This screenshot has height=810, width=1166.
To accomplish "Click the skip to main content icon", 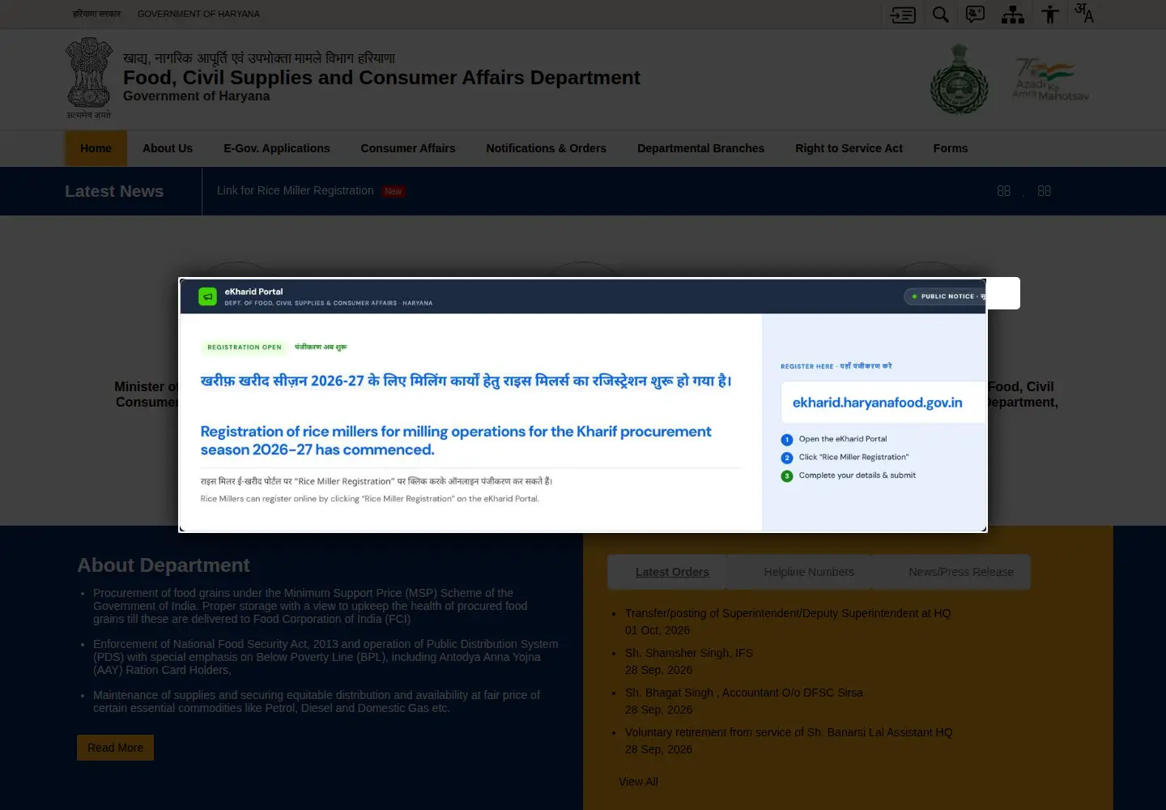I will click(x=903, y=15).
